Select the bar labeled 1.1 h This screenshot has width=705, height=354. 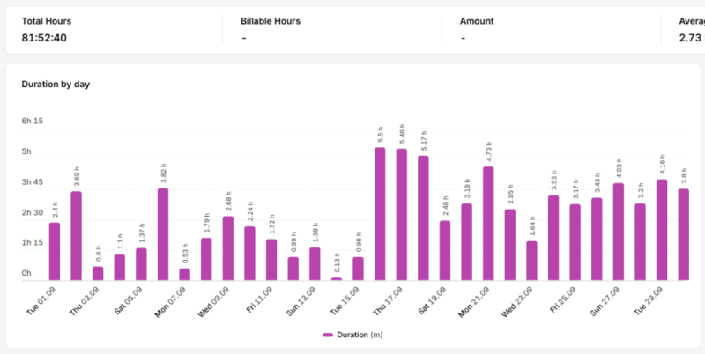[120, 268]
